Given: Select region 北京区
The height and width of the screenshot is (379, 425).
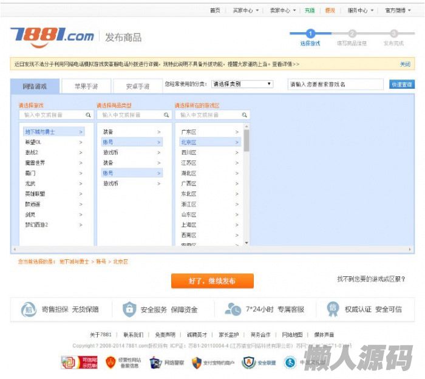Looking at the screenshot, I should point(210,142).
